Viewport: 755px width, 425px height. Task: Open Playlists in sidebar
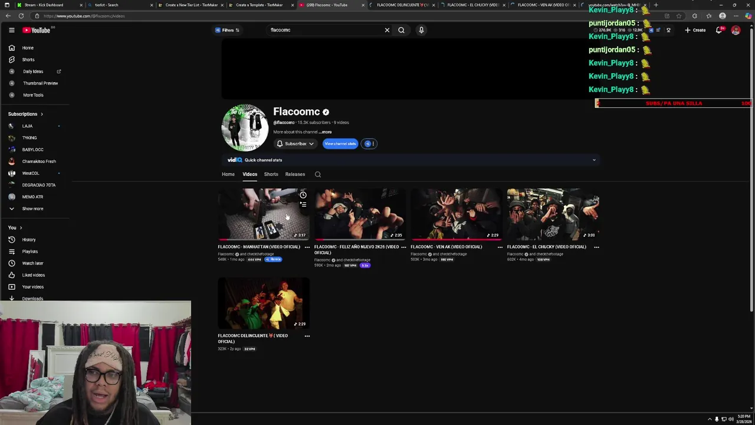(x=35, y=251)
